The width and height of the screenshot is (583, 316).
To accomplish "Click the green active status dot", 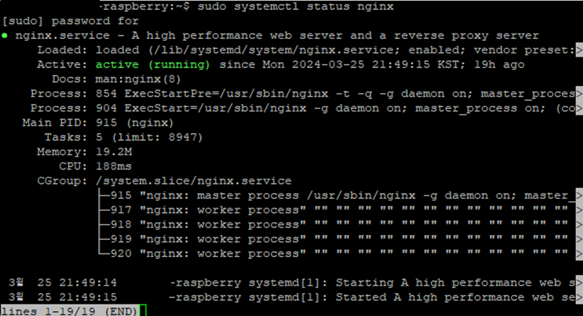I will 4,36.
